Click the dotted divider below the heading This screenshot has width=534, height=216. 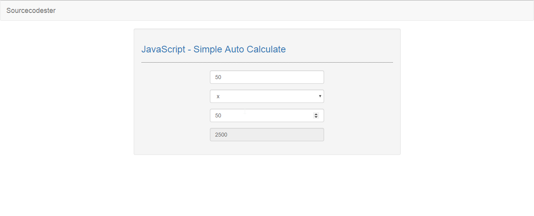[x=267, y=62]
